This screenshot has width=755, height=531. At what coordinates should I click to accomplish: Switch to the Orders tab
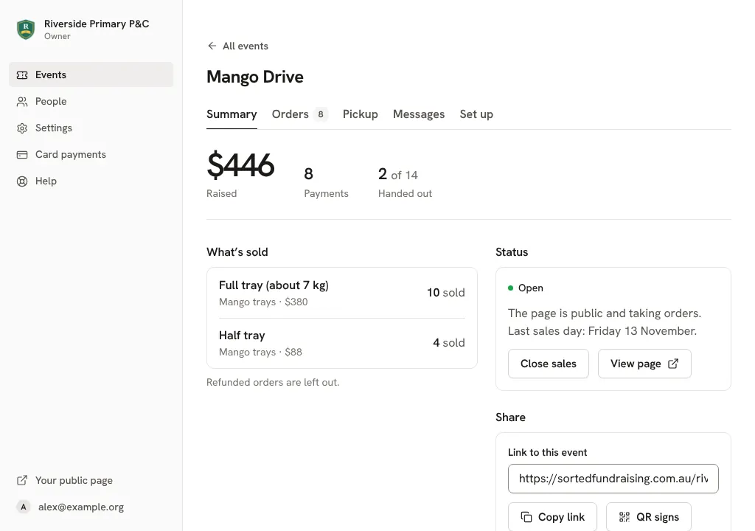click(299, 114)
